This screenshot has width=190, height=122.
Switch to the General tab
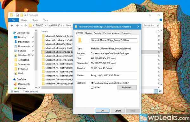79,33
